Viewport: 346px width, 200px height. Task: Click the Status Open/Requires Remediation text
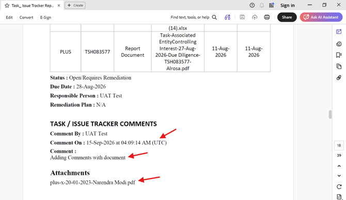[90, 77]
